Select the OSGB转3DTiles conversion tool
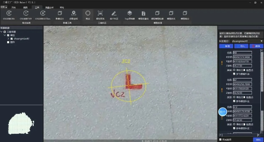Viewport: 264px width, 142px height. tap(43, 14)
